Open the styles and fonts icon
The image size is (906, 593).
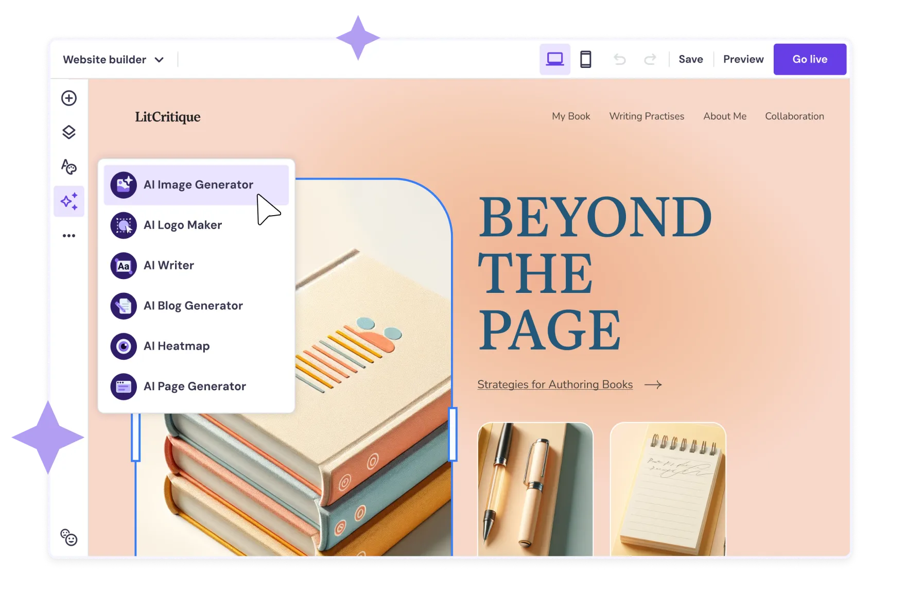(69, 166)
